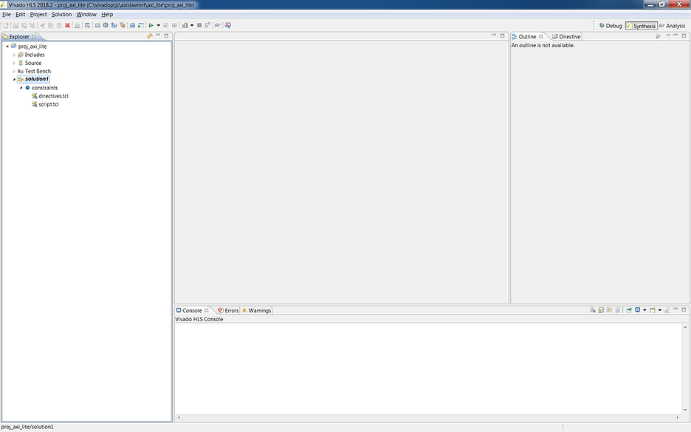Open the Project menu
Screen dimensions: 691x432
pyautogui.click(x=38, y=14)
